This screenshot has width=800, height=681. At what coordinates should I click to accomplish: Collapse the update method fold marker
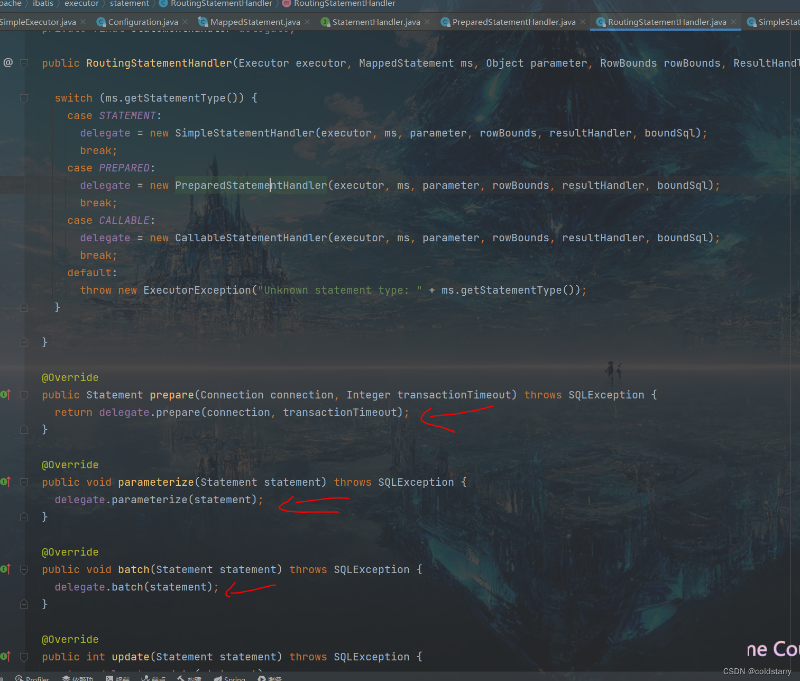click(24, 657)
